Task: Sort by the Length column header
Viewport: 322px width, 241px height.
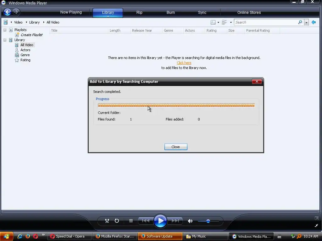Action: [x=119, y=30]
